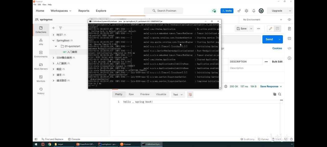Viewport: 327px width, 147px height.
Task: Expand the 响应 collection
Action: click(53, 69)
